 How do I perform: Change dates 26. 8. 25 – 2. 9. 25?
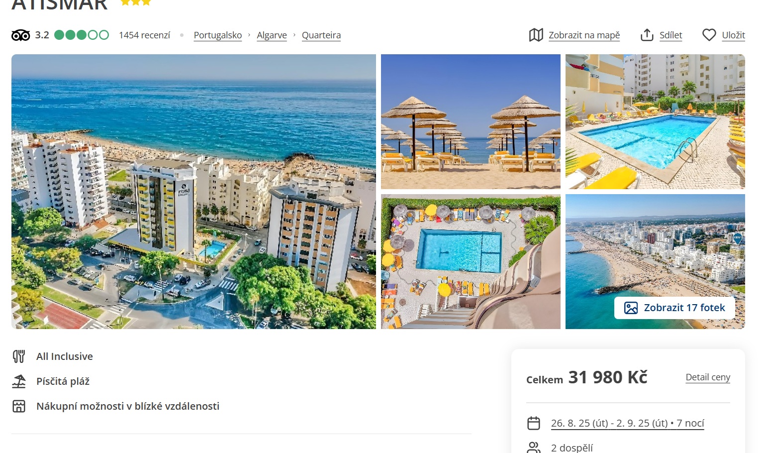pyautogui.click(x=628, y=423)
